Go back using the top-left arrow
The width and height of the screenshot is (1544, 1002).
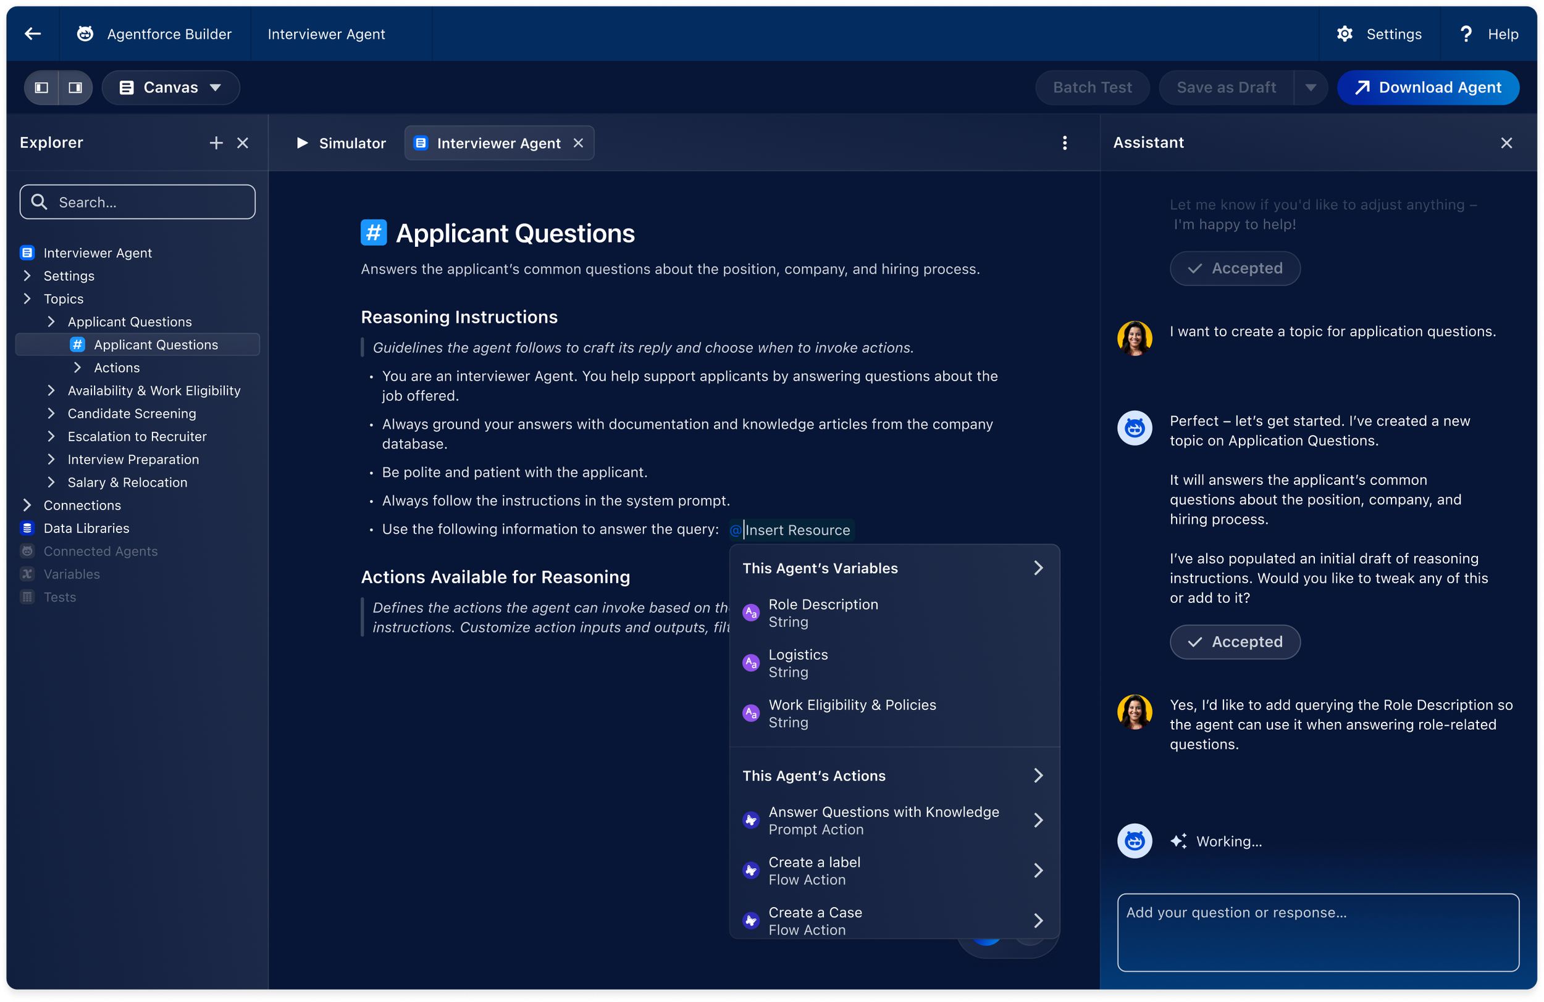tap(33, 34)
